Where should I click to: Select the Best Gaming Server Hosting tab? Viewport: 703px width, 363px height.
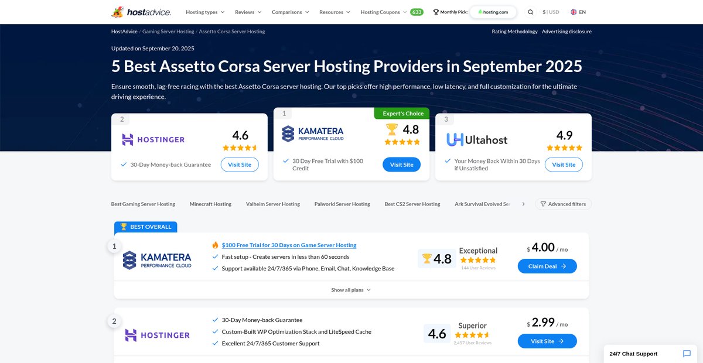(x=143, y=204)
